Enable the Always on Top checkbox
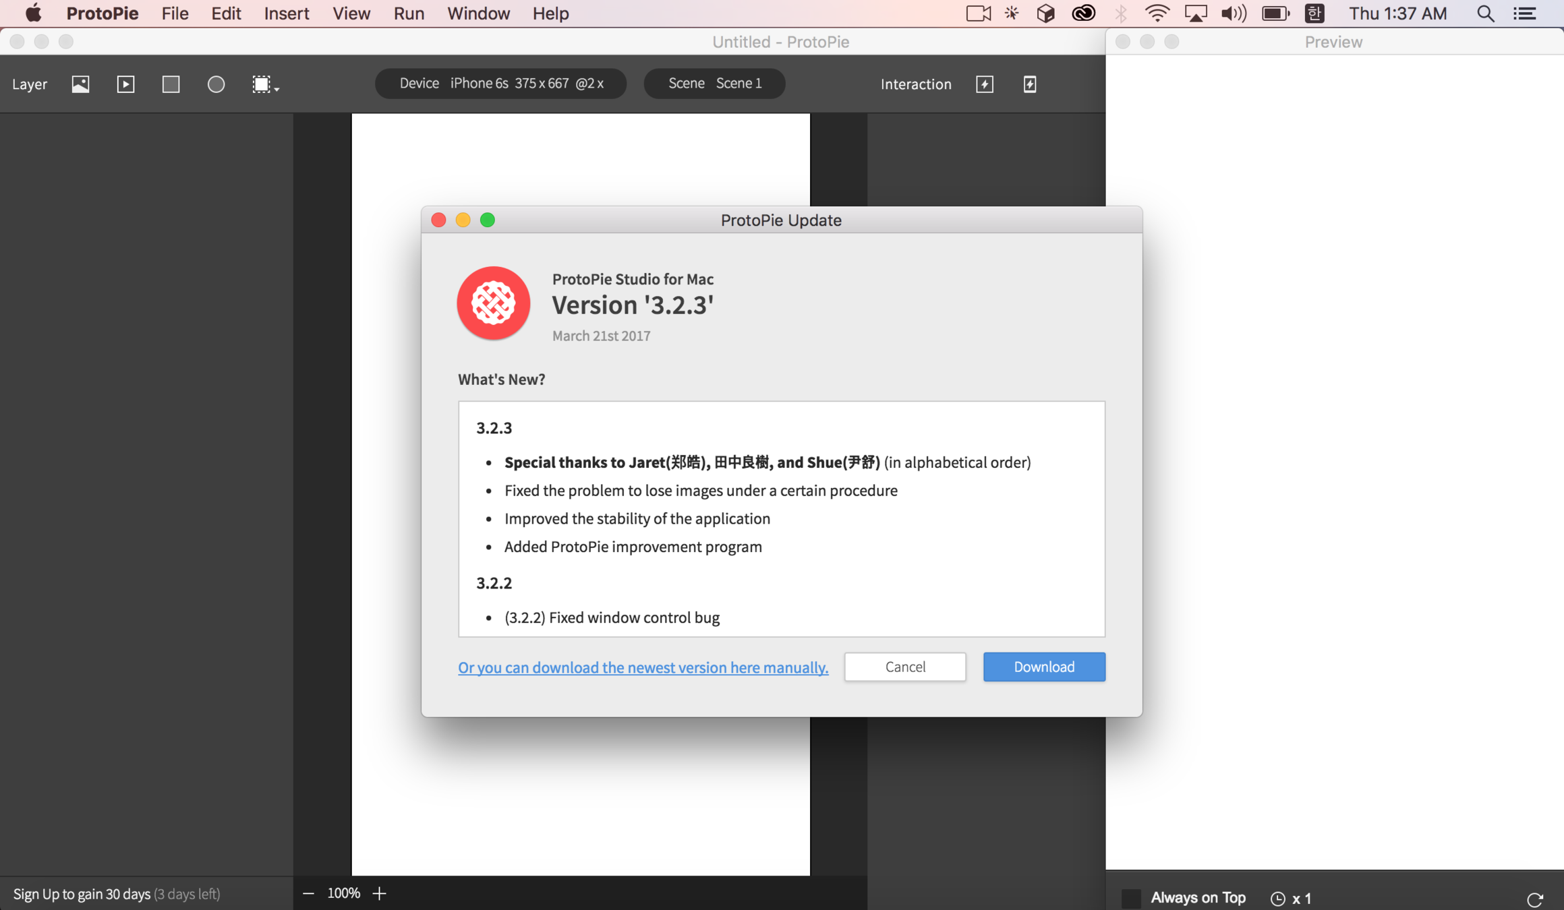 tap(1131, 898)
